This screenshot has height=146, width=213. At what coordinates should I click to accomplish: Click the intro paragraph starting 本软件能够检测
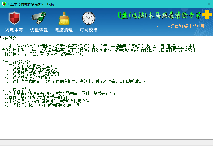(98, 50)
